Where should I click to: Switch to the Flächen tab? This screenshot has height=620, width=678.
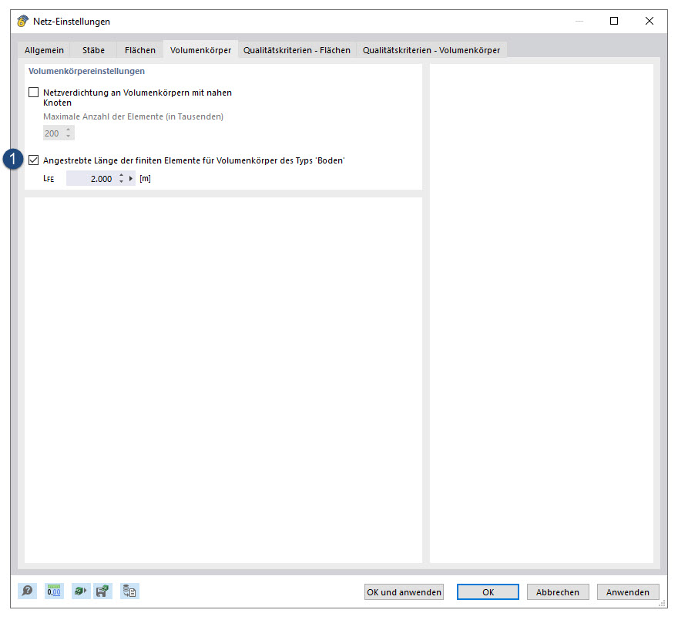[140, 50]
